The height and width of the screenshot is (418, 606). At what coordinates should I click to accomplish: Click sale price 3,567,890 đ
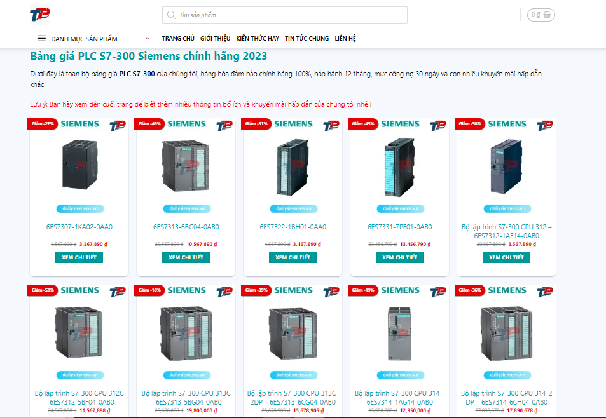click(x=93, y=245)
